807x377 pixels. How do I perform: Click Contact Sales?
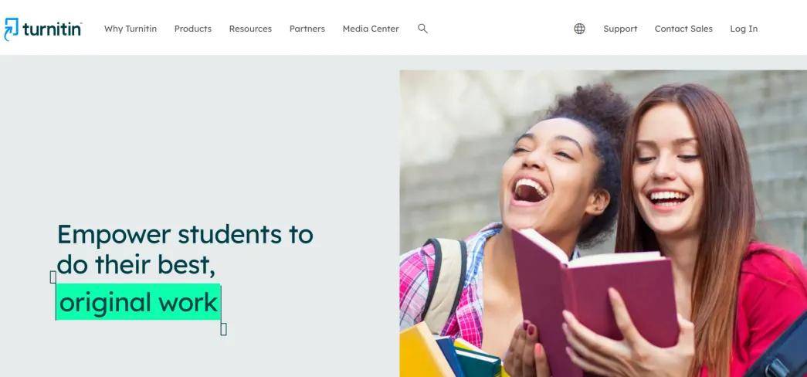click(x=683, y=29)
